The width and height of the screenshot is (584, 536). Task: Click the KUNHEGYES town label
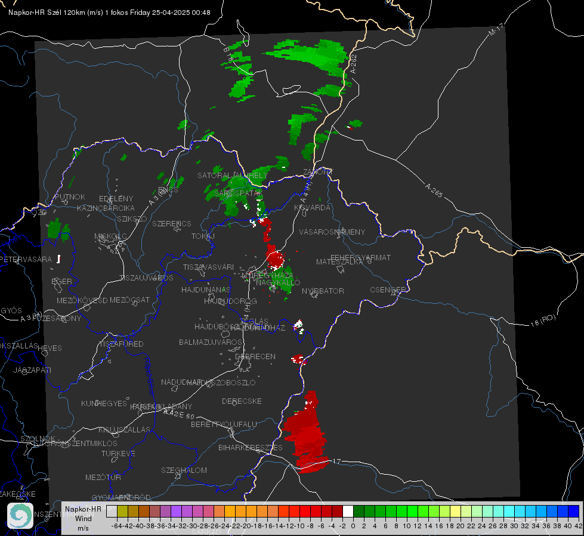point(104,404)
